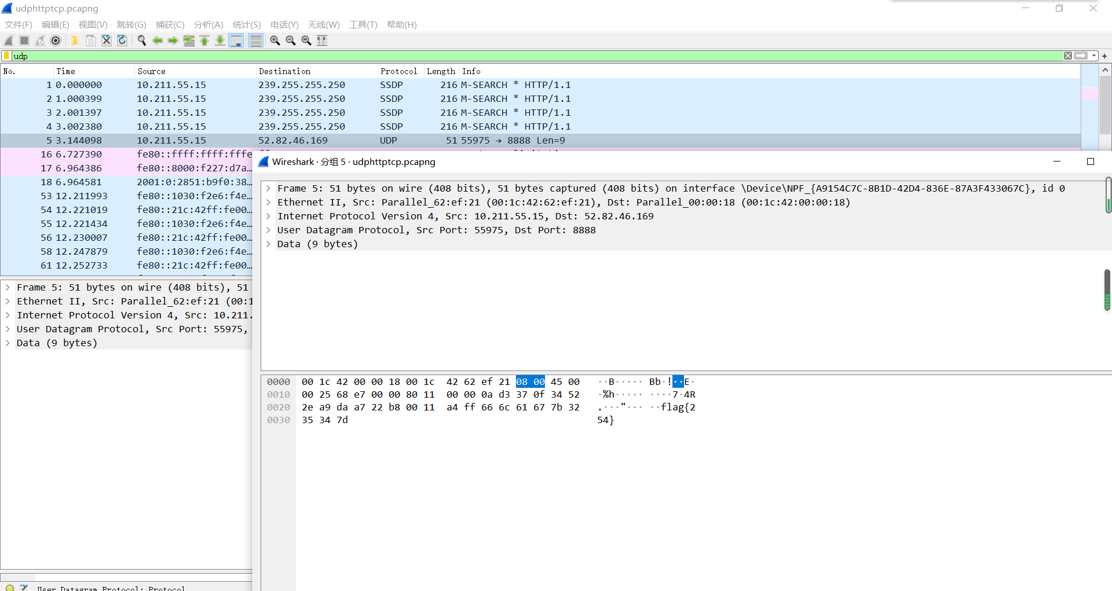Screen dimensions: 1112x591
Task: Click the close capture file icon
Action: pos(107,41)
